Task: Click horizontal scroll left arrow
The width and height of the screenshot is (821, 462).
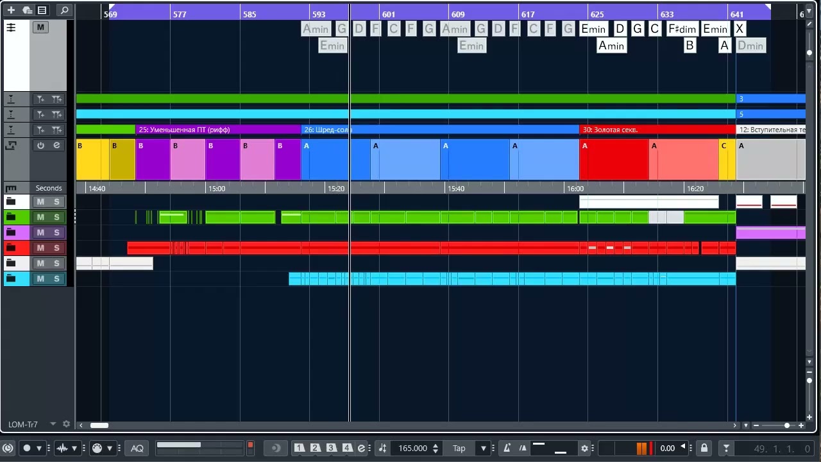Action: (81, 425)
